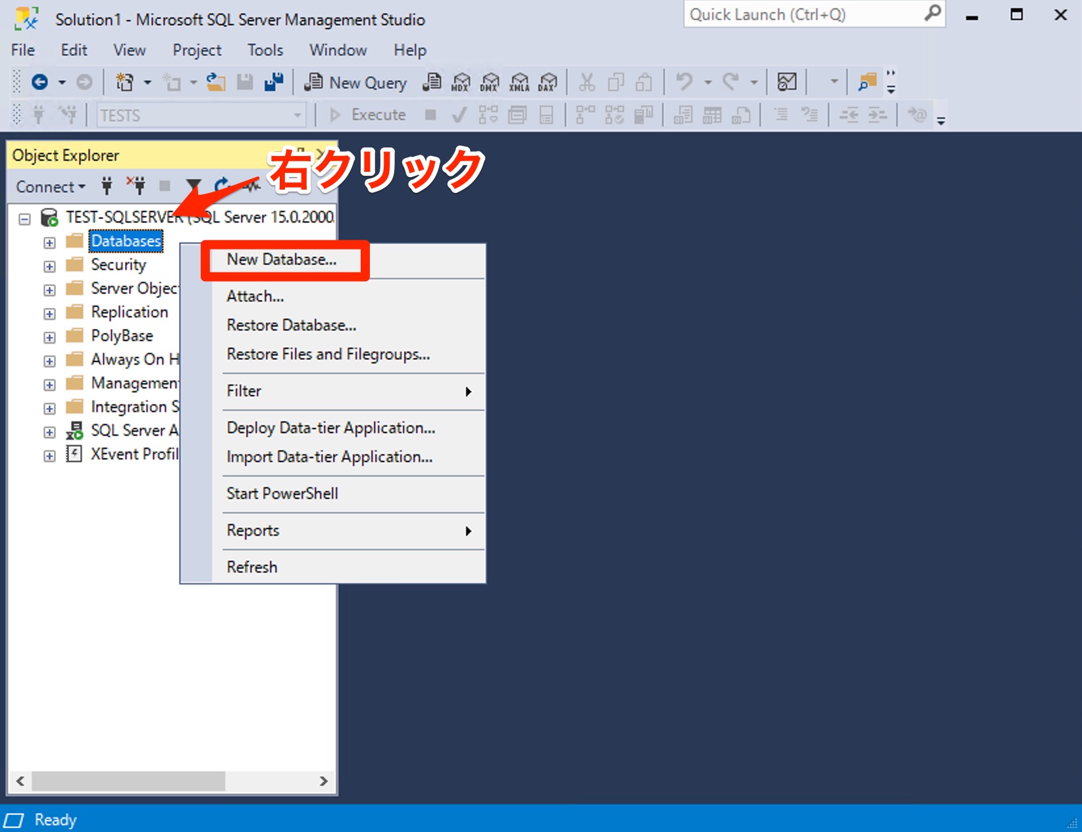Viewport: 1082px width, 832px height.
Task: Open the Object Explorer filter
Action: (x=193, y=186)
